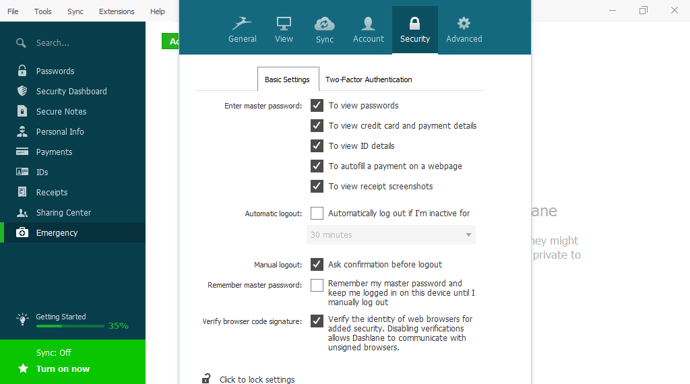The height and width of the screenshot is (384, 690).
Task: Enable automatic logout when inactive checkbox
Action: 317,214
